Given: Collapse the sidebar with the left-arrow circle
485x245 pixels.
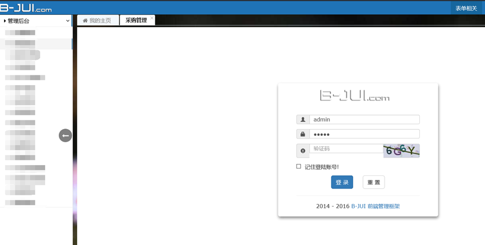Looking at the screenshot, I should [65, 135].
